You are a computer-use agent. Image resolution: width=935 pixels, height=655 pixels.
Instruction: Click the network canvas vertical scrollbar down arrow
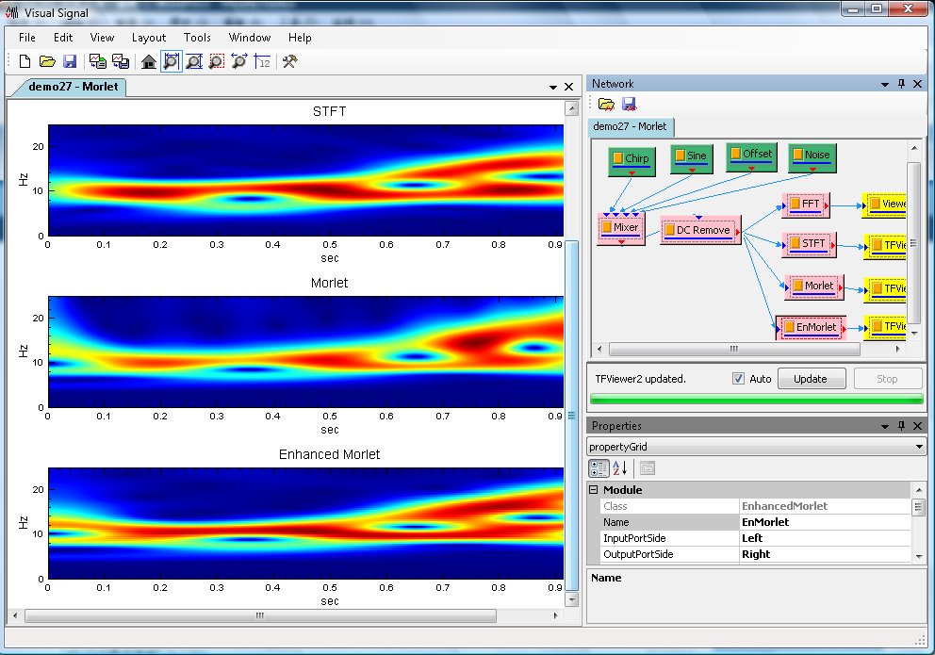914,335
